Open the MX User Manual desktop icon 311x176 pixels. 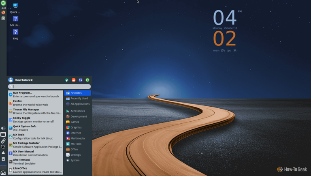coord(15,21)
